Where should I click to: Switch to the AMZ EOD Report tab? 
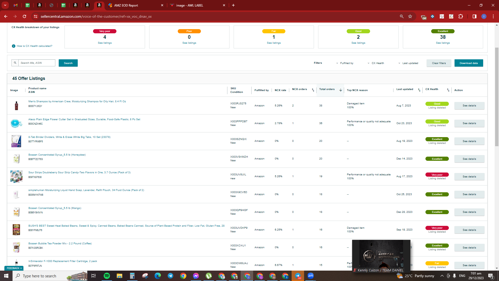(126, 5)
